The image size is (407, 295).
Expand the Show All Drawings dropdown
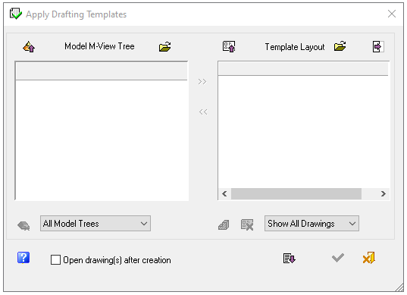click(312, 223)
